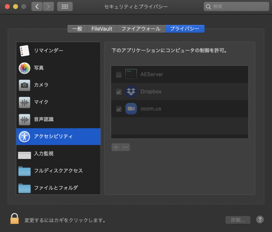Click the zoom.us app icon
The width and height of the screenshot is (272, 232).
(x=131, y=109)
